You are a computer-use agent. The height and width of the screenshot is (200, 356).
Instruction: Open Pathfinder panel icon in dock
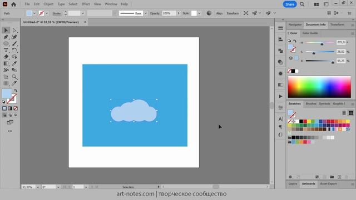[x=280, y=51]
